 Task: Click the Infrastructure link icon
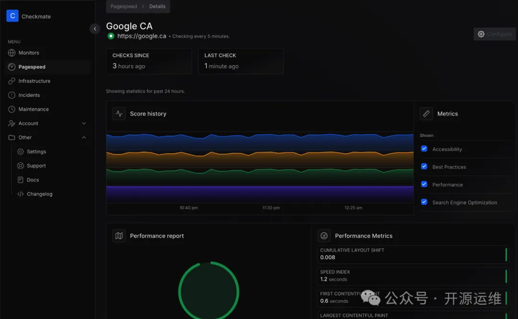point(12,81)
